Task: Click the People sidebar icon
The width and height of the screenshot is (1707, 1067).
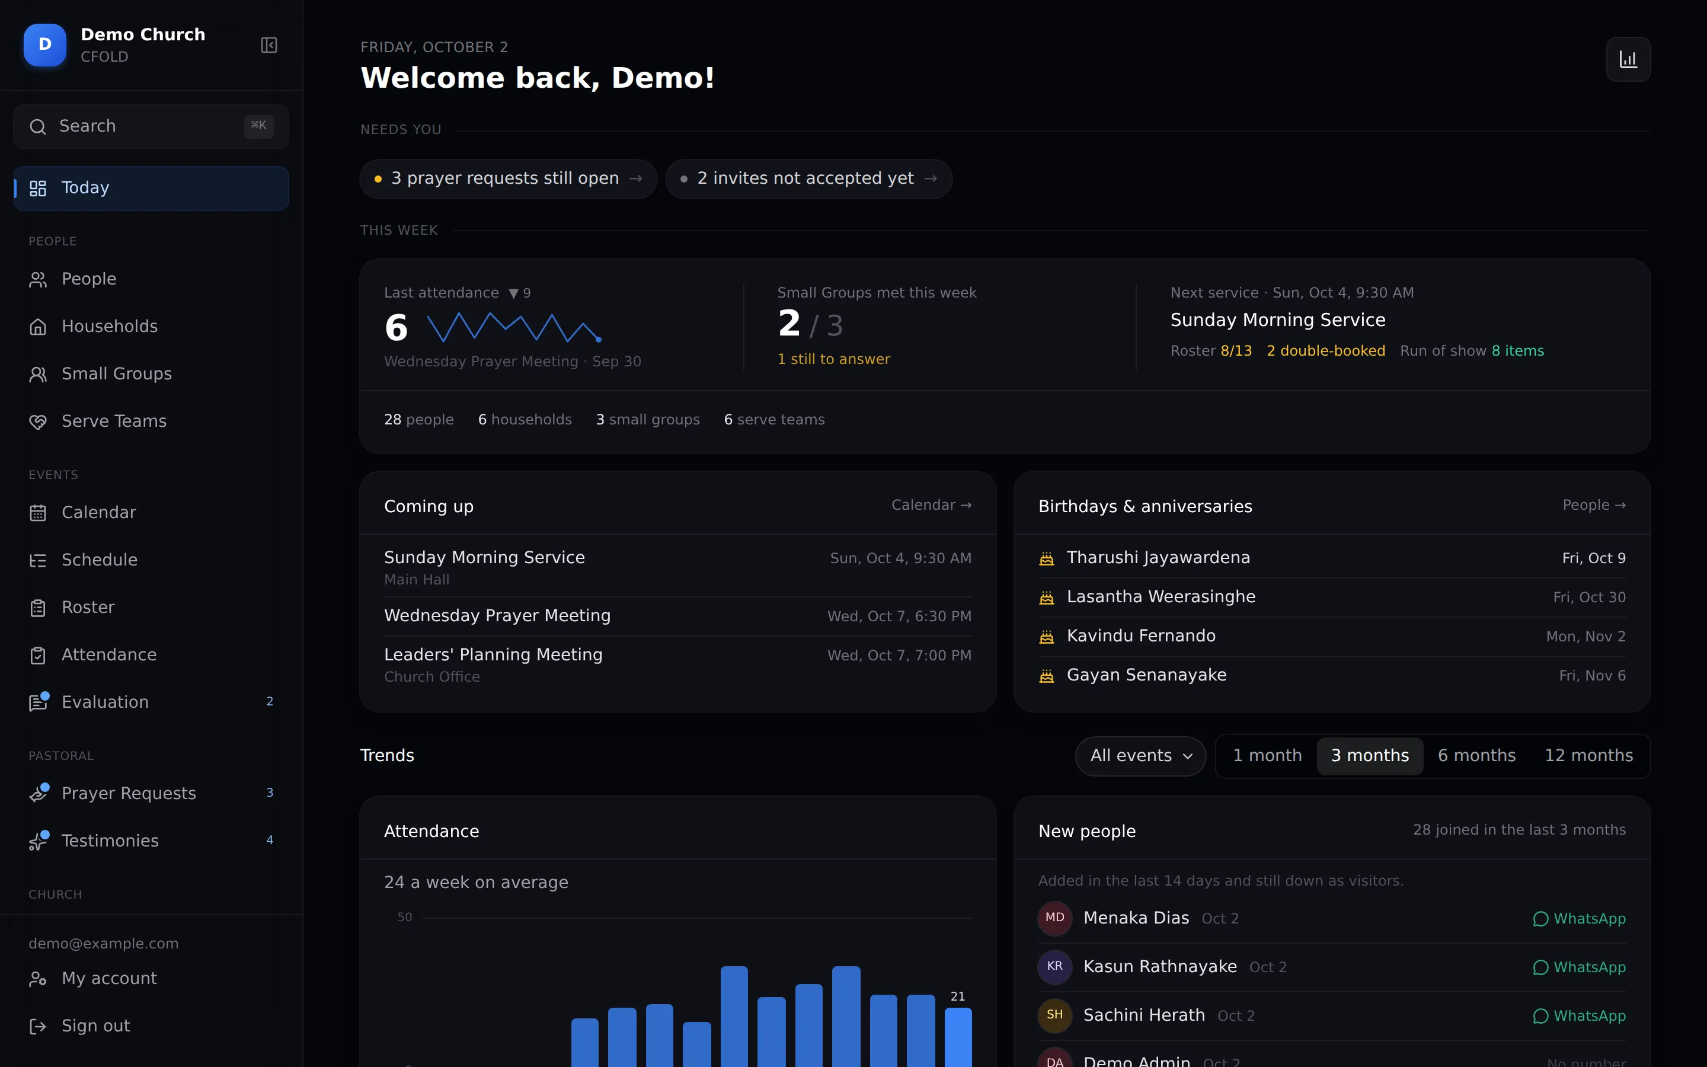Action: point(38,279)
